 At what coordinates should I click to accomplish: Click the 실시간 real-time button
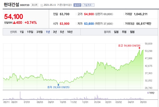(77, 5)
